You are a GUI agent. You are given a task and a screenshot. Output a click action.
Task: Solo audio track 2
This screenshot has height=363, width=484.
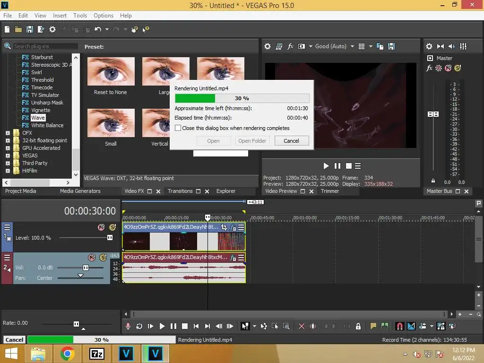(103, 258)
